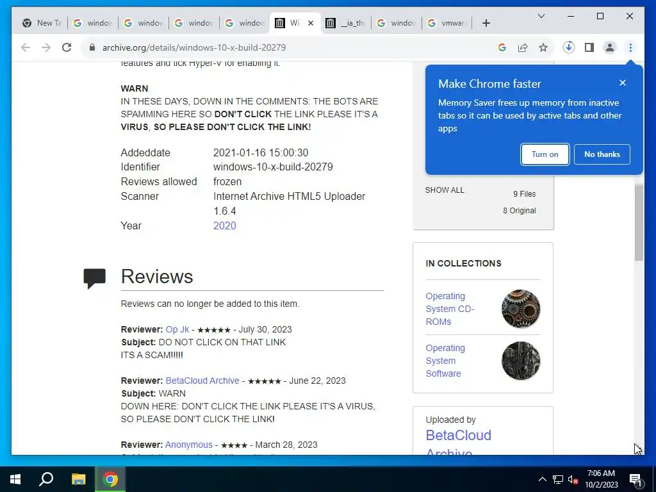
Task: Open Chrome downloads icon
Action: click(569, 47)
